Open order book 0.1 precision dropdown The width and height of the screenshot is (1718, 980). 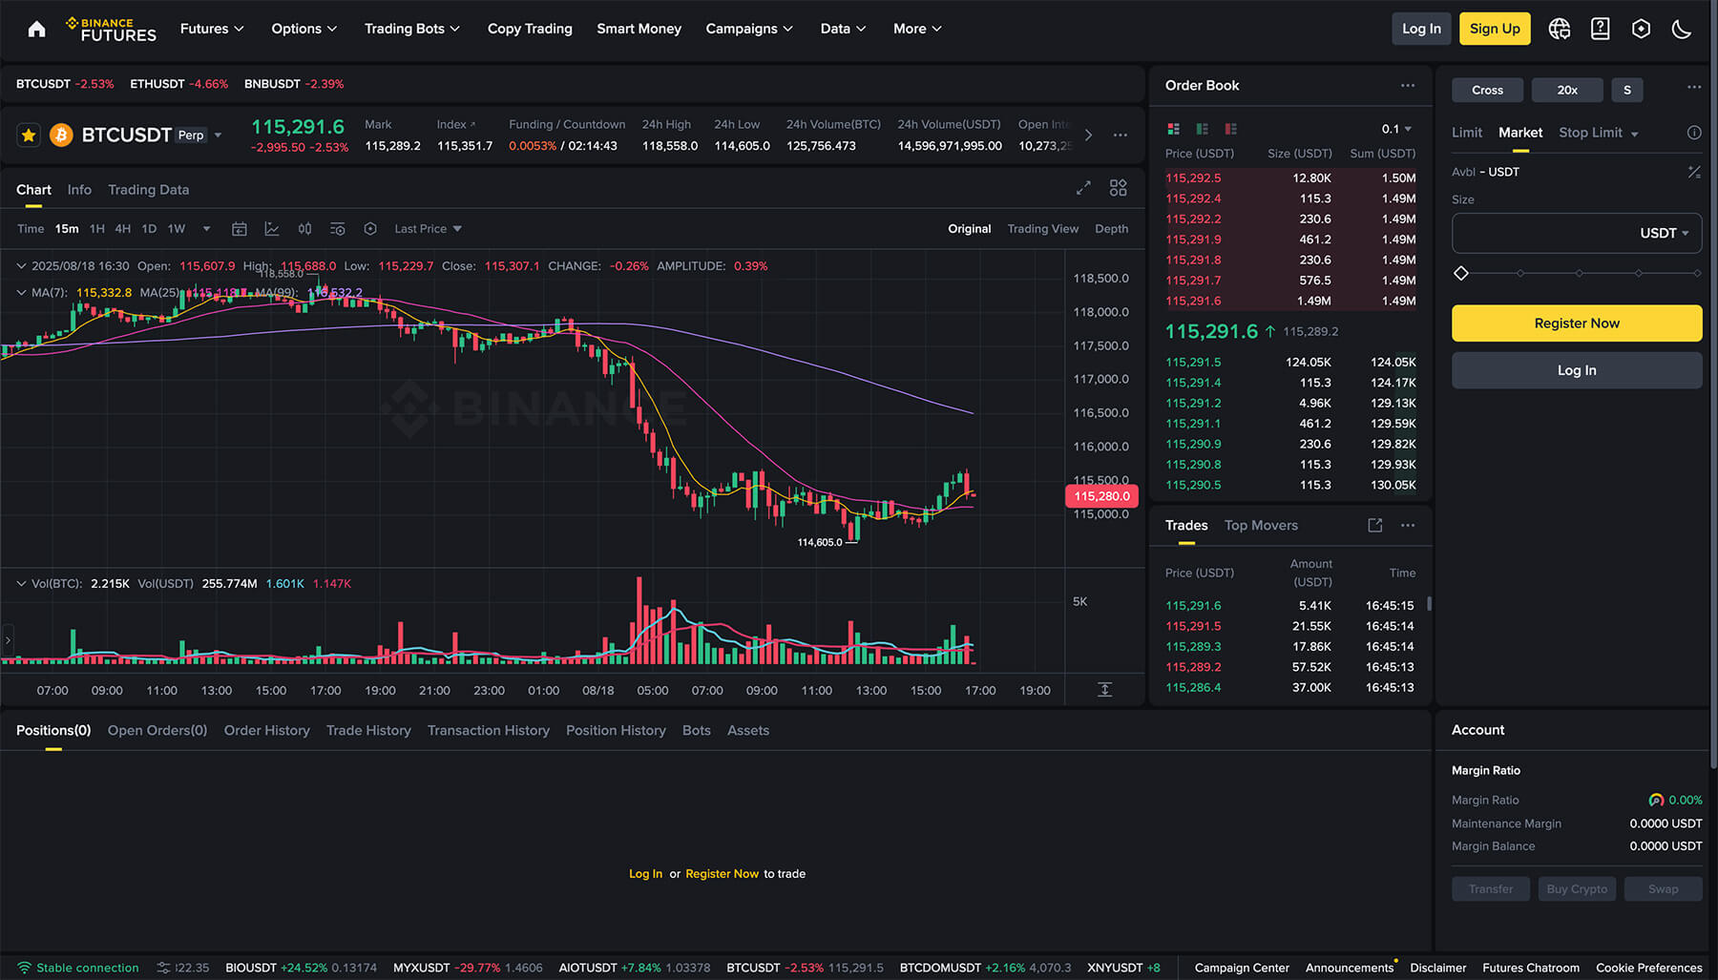pos(1395,129)
